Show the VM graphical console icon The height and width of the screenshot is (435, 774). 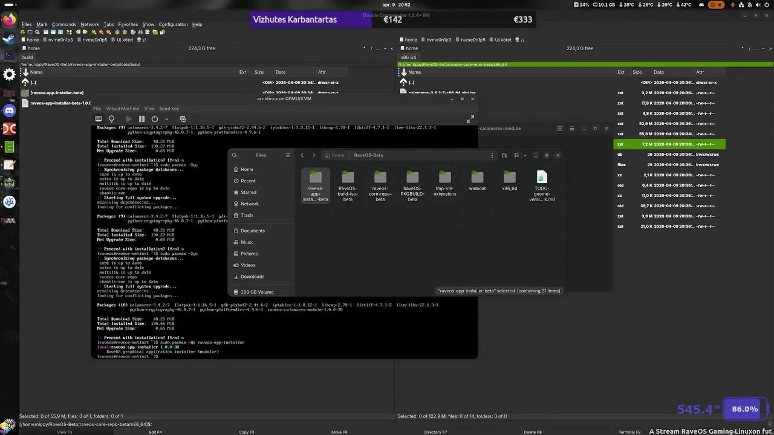click(x=99, y=119)
